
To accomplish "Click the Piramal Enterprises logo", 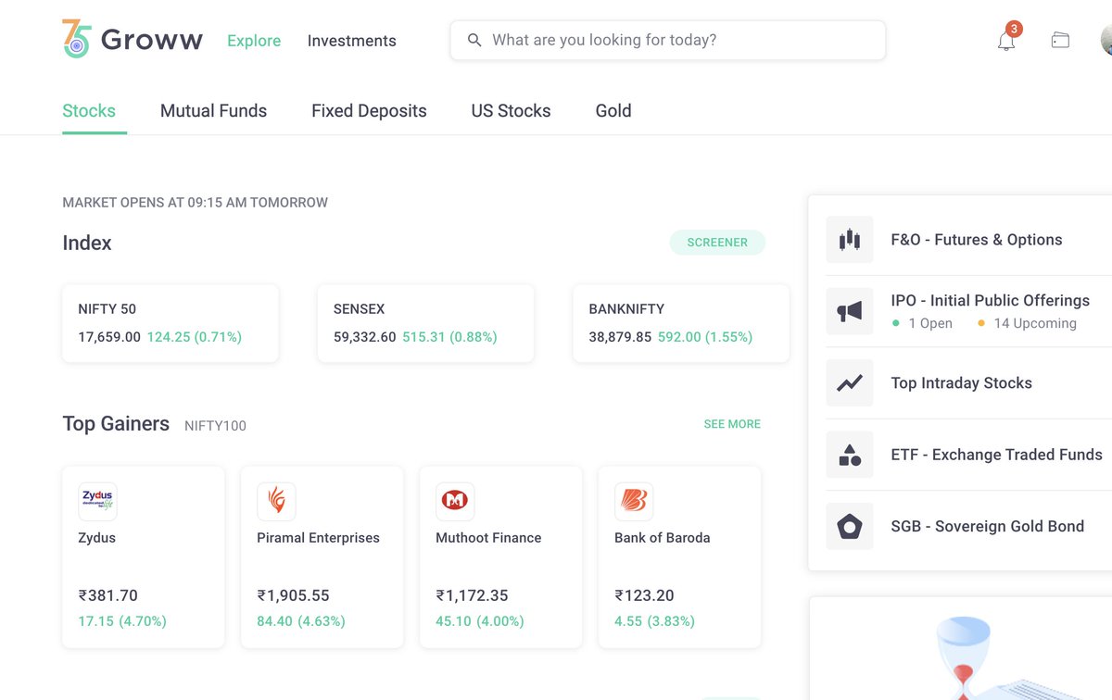I will pyautogui.click(x=276, y=501).
